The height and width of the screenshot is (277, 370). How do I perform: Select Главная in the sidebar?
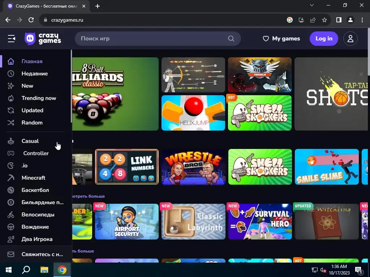(x=32, y=61)
